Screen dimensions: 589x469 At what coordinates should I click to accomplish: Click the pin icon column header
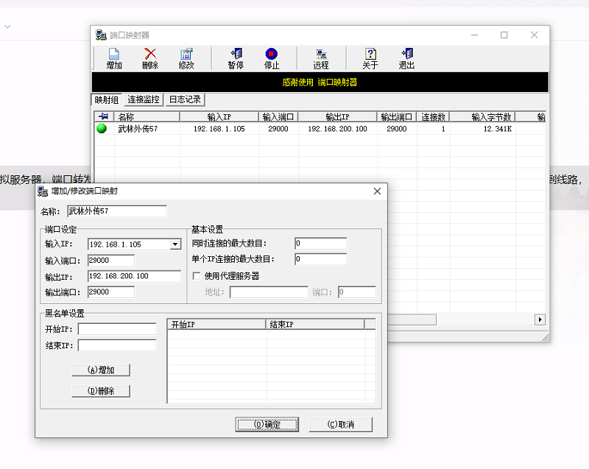(104, 116)
